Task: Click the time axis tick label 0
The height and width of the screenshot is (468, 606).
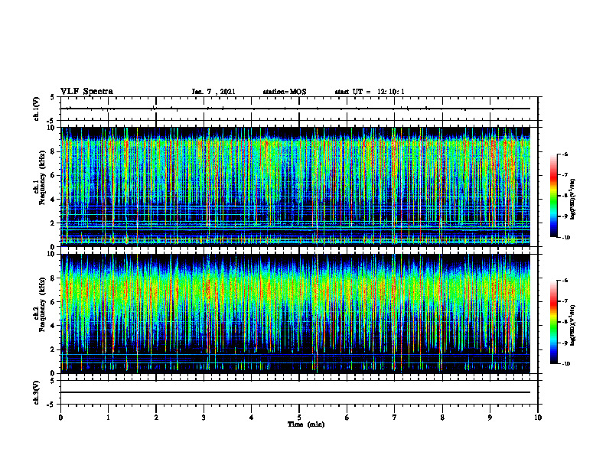Action: tap(60, 418)
